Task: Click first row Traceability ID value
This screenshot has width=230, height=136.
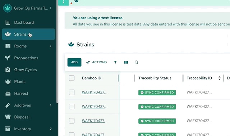Action: click(x=199, y=92)
